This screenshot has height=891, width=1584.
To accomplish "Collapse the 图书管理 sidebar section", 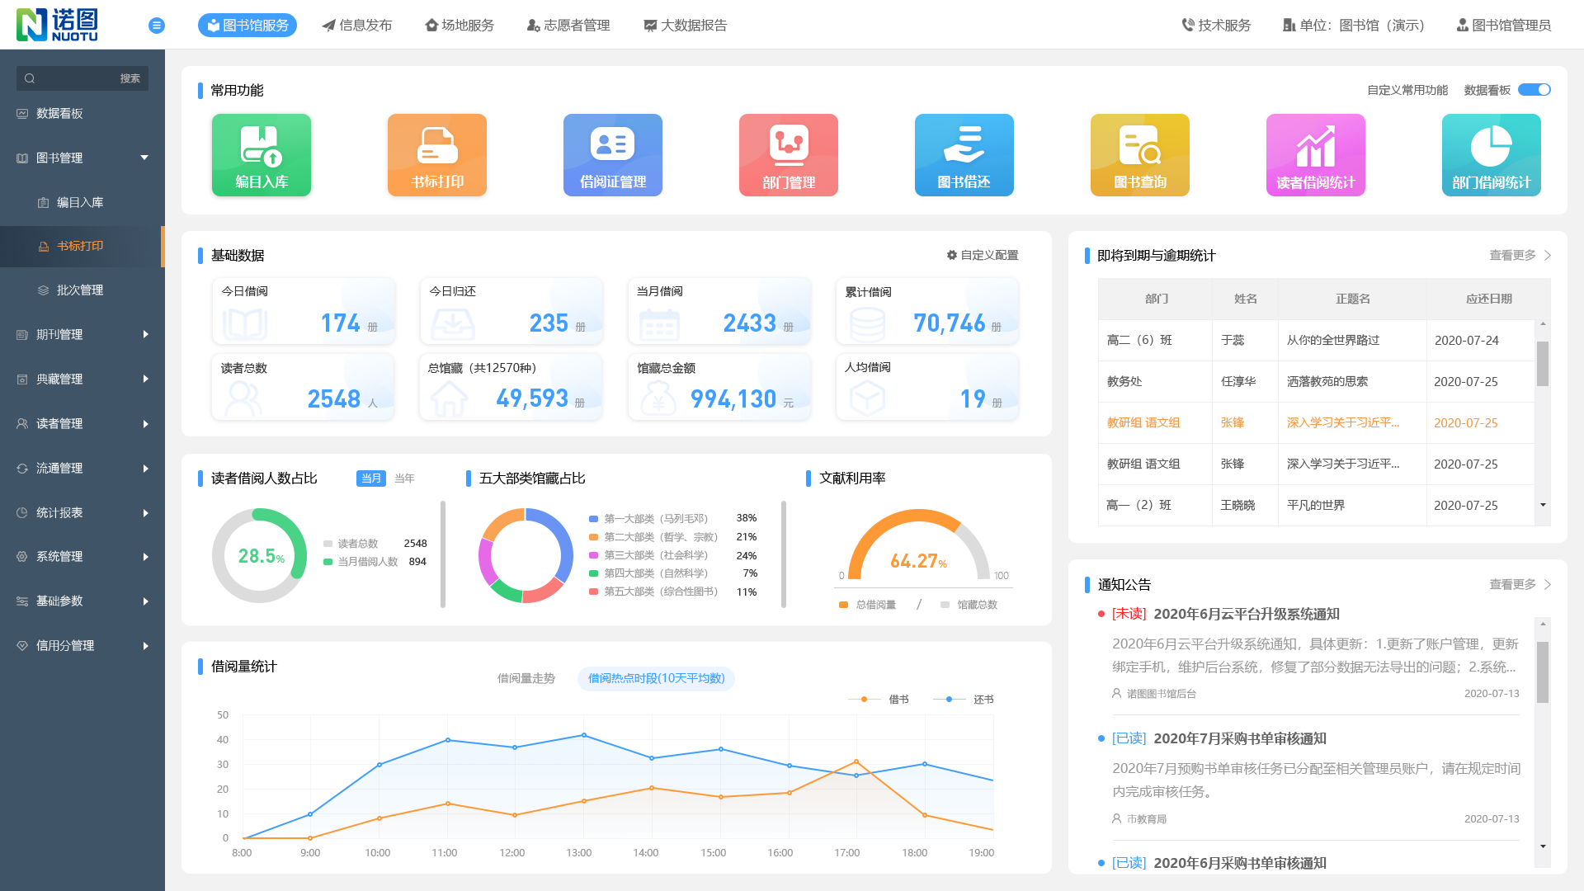I will [x=82, y=158].
